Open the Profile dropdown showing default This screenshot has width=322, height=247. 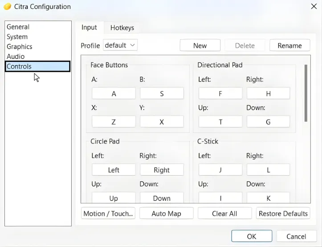pos(120,45)
